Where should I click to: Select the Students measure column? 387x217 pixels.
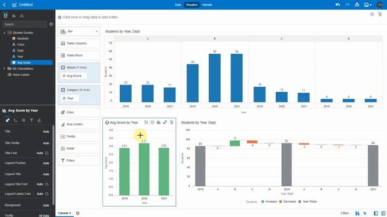23,39
